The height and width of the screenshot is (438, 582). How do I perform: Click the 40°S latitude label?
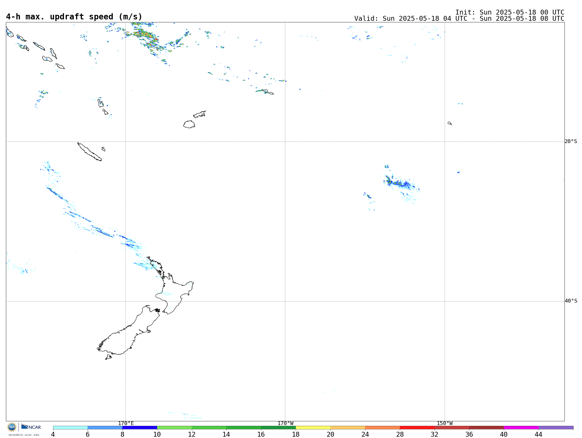click(571, 301)
